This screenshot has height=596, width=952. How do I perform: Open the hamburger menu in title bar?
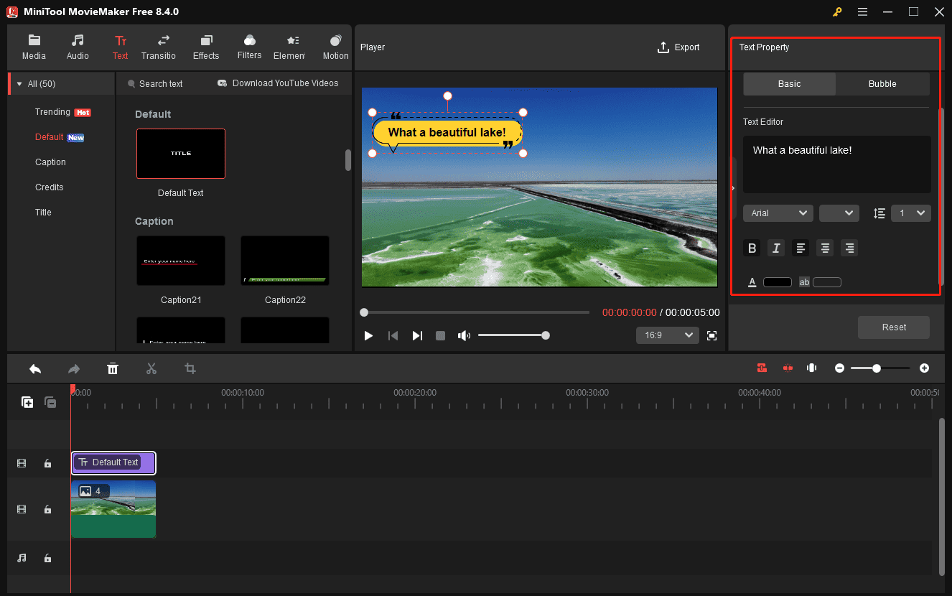tap(862, 11)
